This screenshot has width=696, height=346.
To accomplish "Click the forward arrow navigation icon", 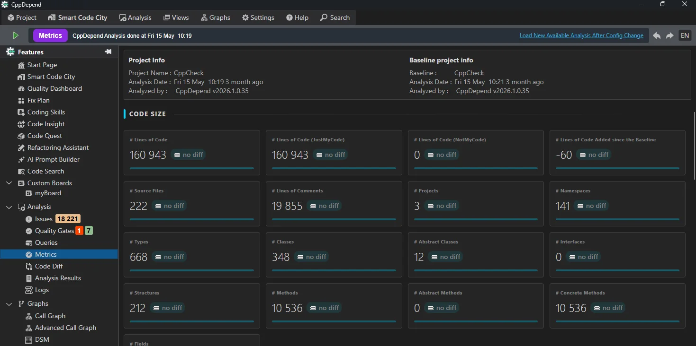I will pyautogui.click(x=669, y=35).
